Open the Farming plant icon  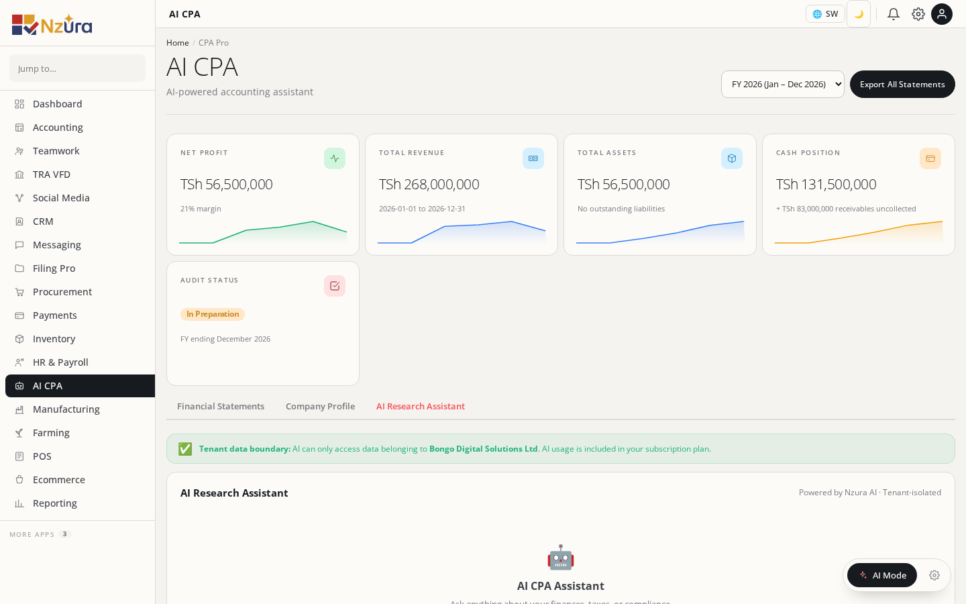click(19, 433)
